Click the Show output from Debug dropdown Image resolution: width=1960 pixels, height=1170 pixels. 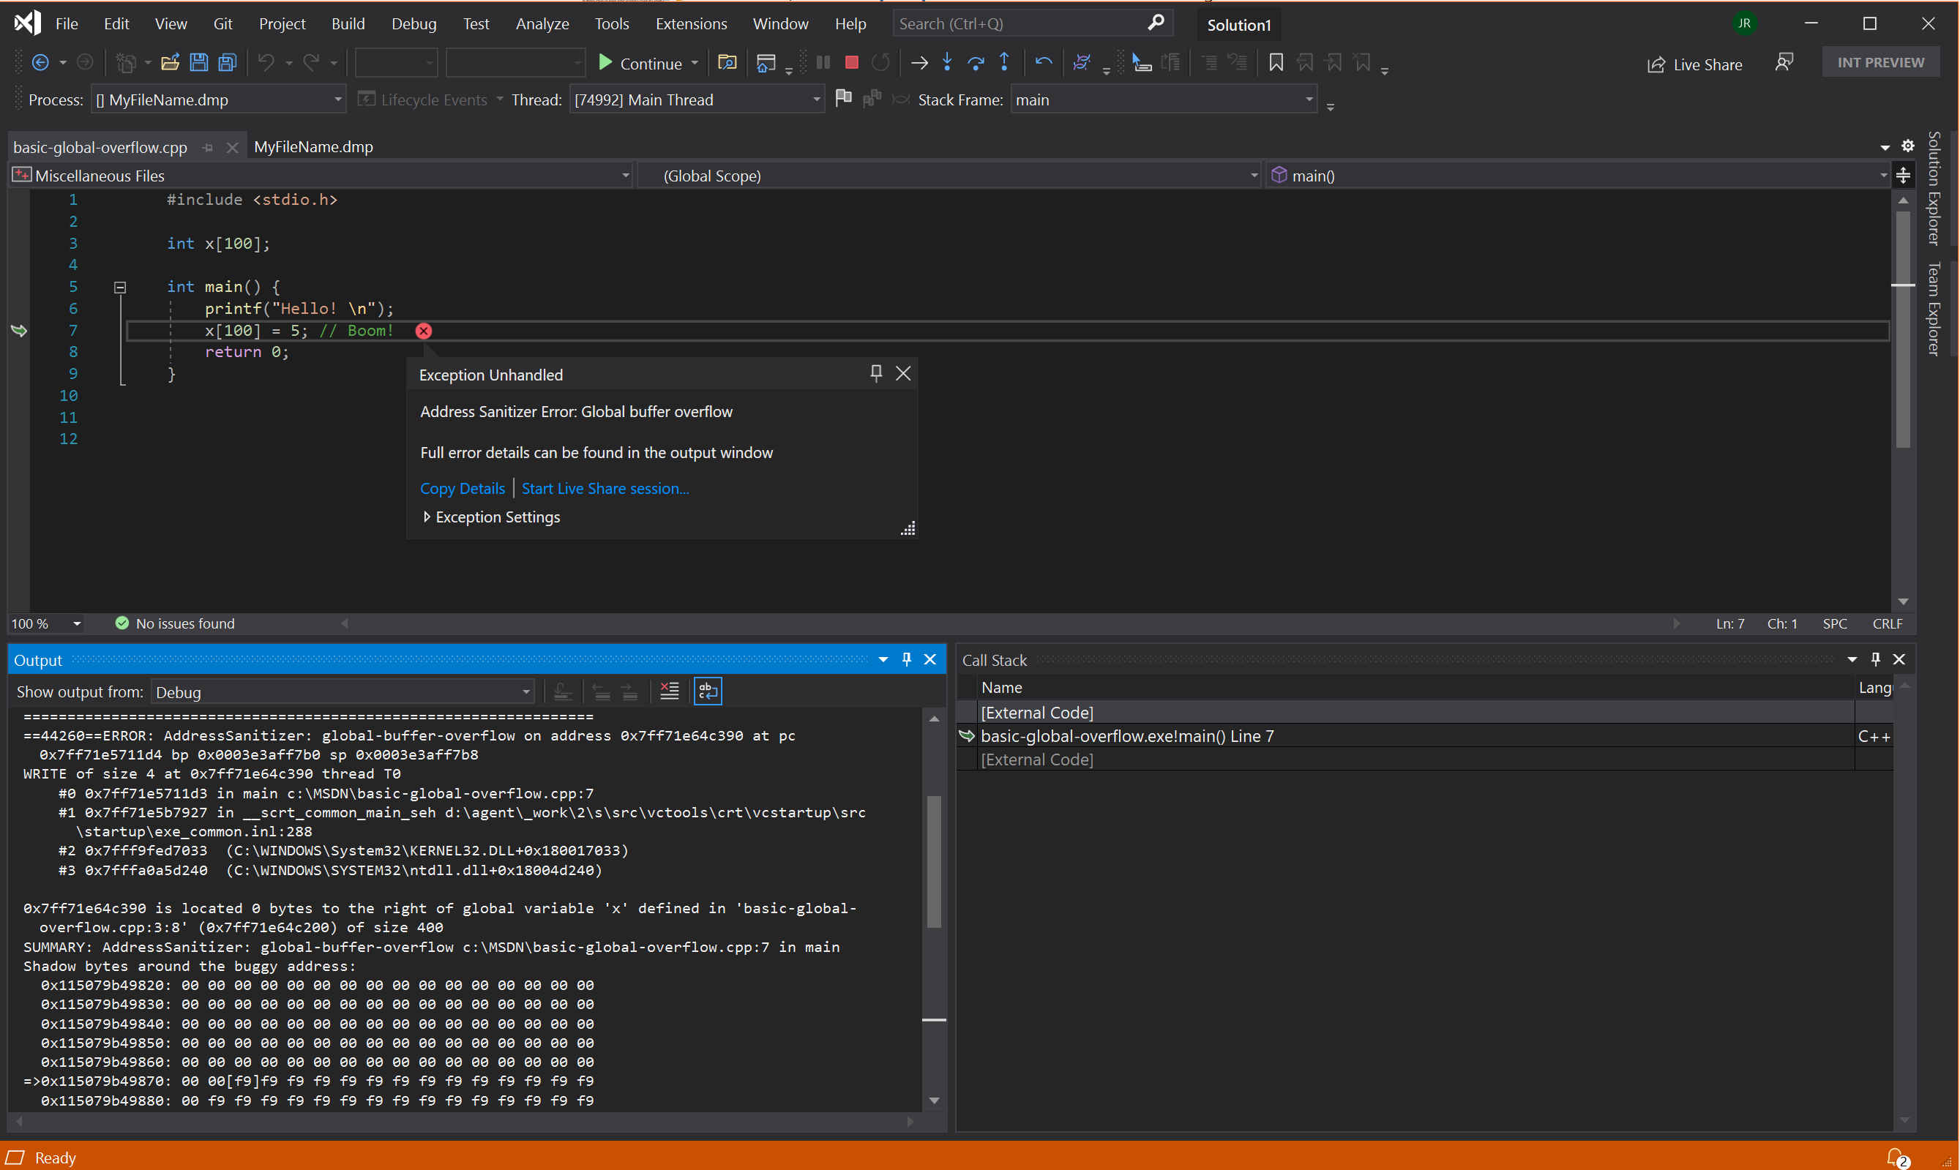(343, 692)
